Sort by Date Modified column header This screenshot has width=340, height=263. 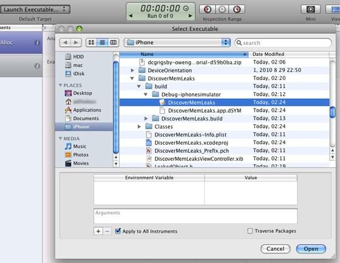point(288,54)
